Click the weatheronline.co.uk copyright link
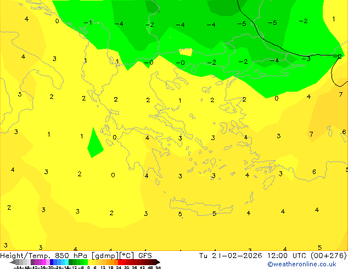 (x=301, y=264)
